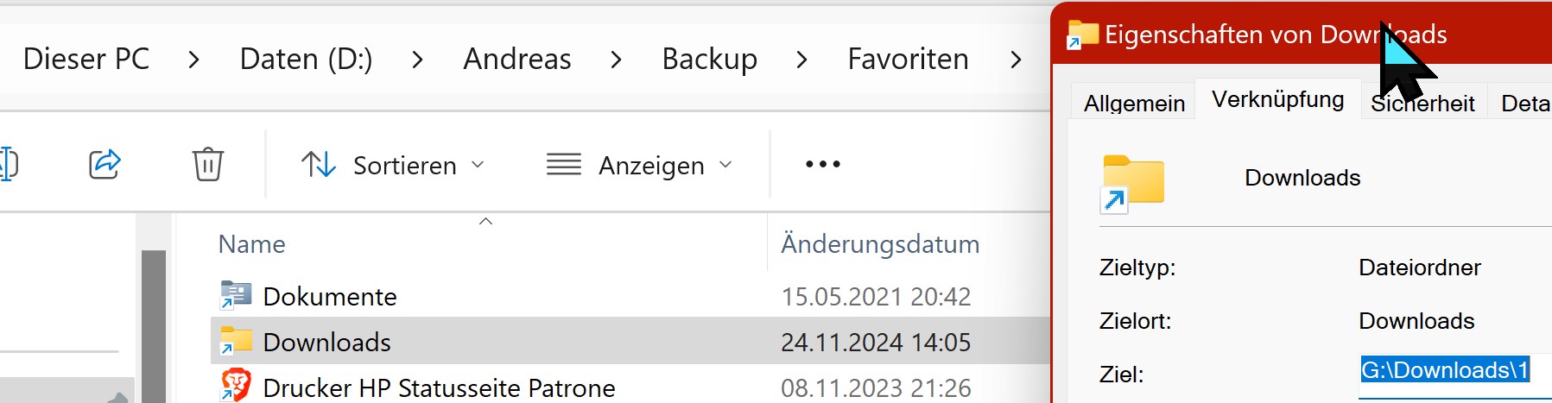Viewport: 1552px width, 403px height.
Task: Open the three-dots more options menu
Action: pos(822,164)
